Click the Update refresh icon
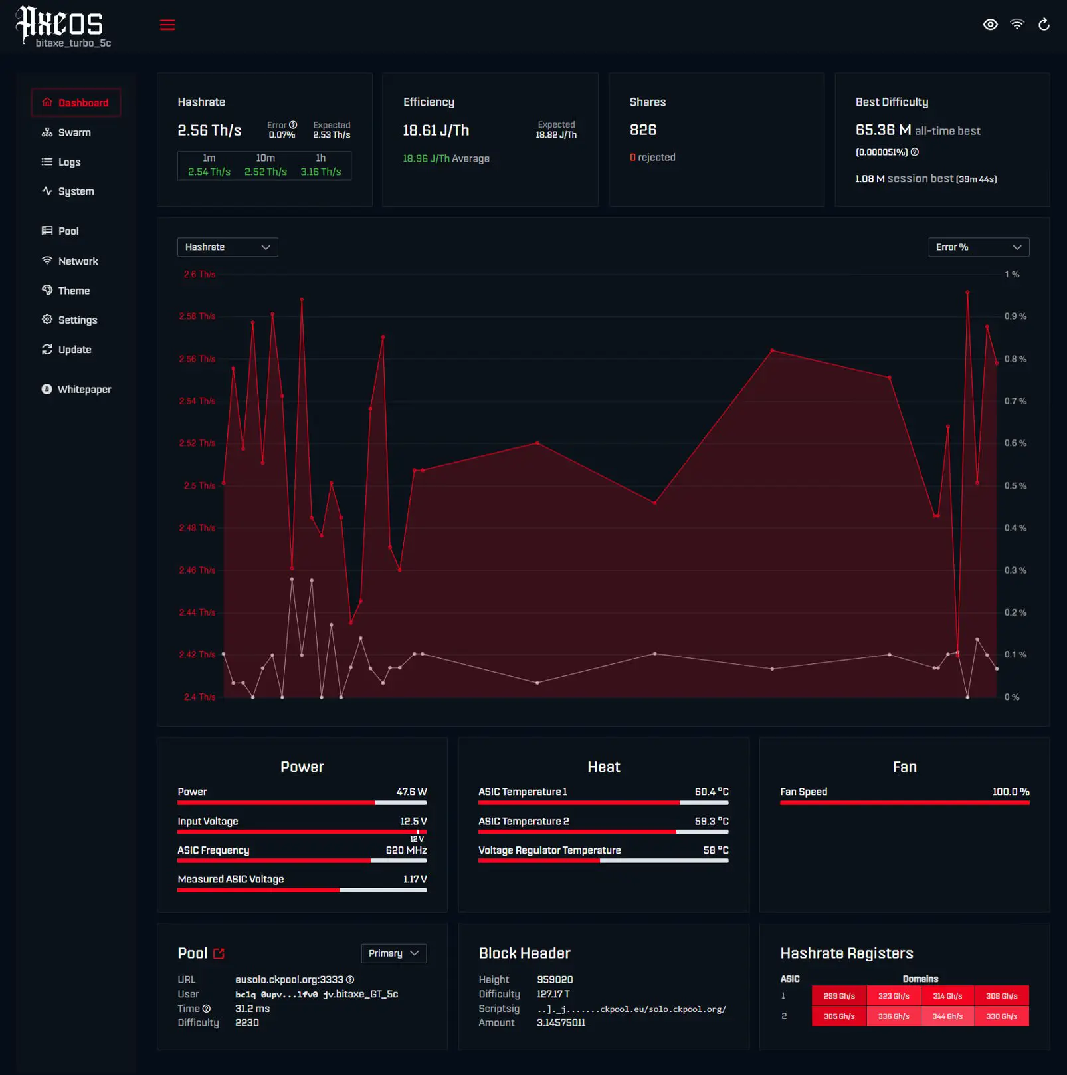 click(47, 349)
